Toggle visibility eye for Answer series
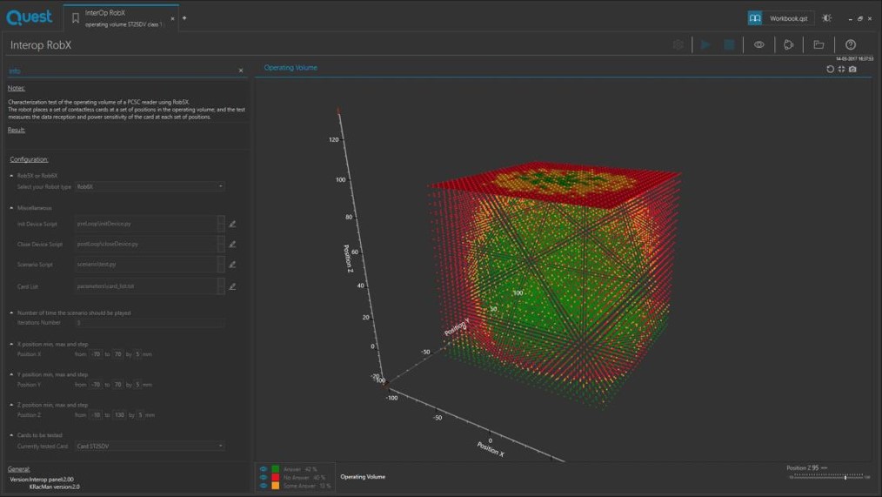The width and height of the screenshot is (882, 497). [x=264, y=469]
